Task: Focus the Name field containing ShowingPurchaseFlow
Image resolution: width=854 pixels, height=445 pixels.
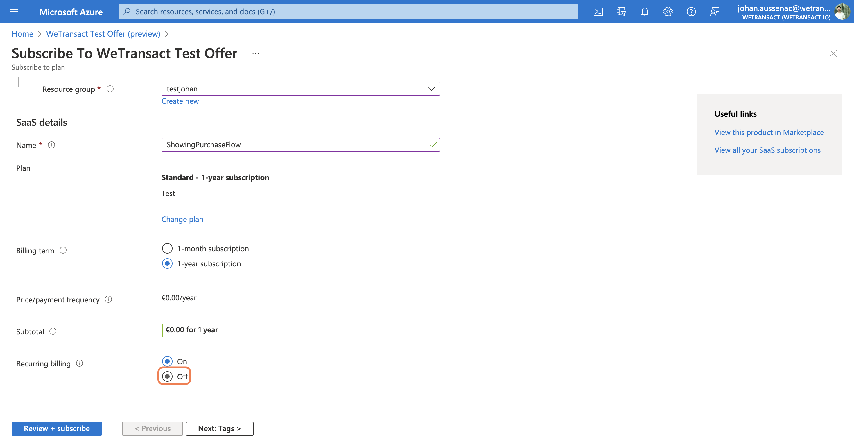Action: coord(301,145)
